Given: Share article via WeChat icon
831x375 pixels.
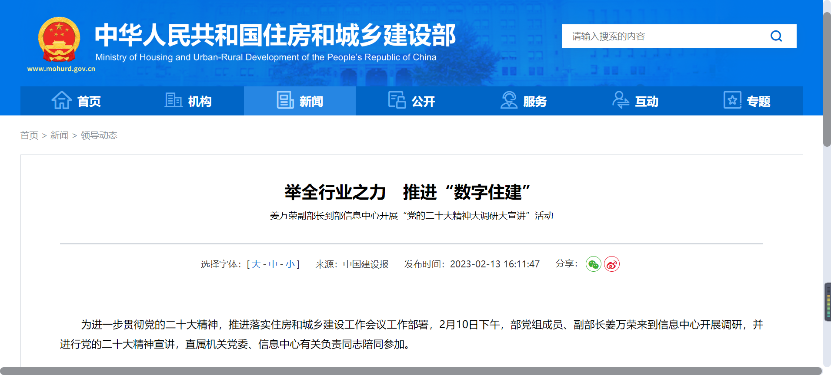Looking at the screenshot, I should [x=593, y=264].
